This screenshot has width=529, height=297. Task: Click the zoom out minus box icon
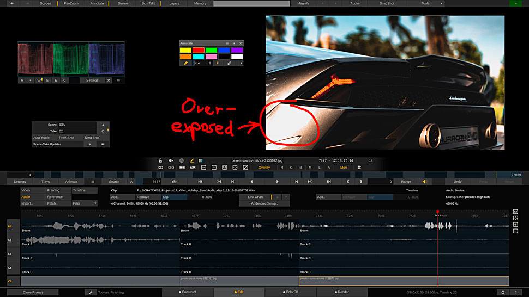tap(203, 167)
